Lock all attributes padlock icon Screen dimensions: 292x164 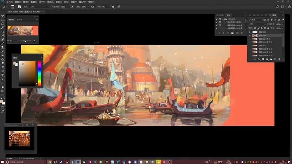pyautogui.click(x=268, y=28)
